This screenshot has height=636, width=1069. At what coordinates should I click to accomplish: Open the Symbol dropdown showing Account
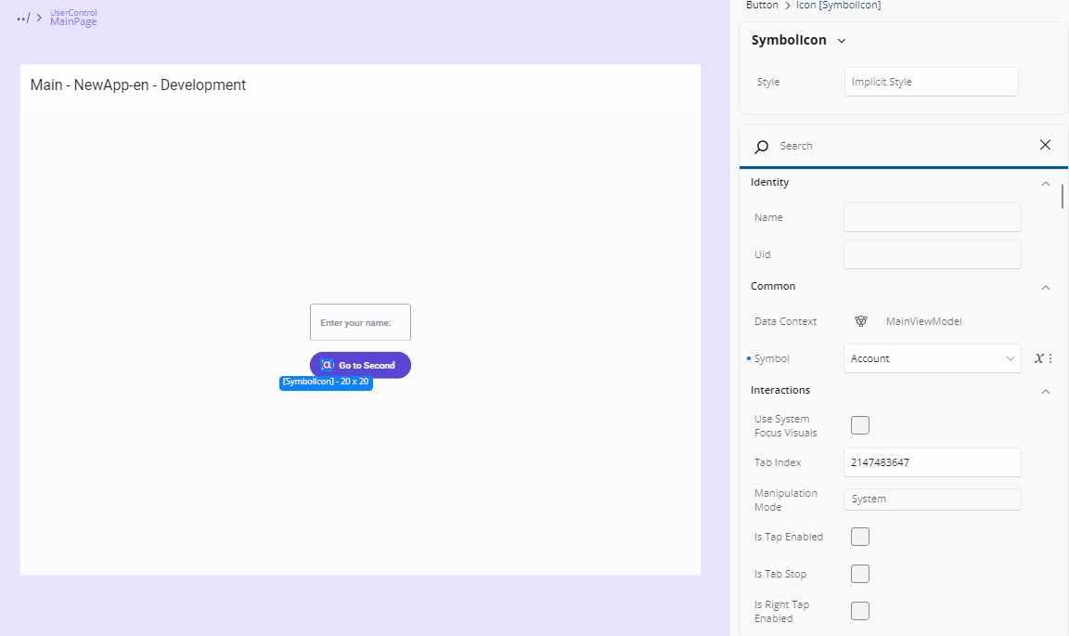[x=932, y=358]
